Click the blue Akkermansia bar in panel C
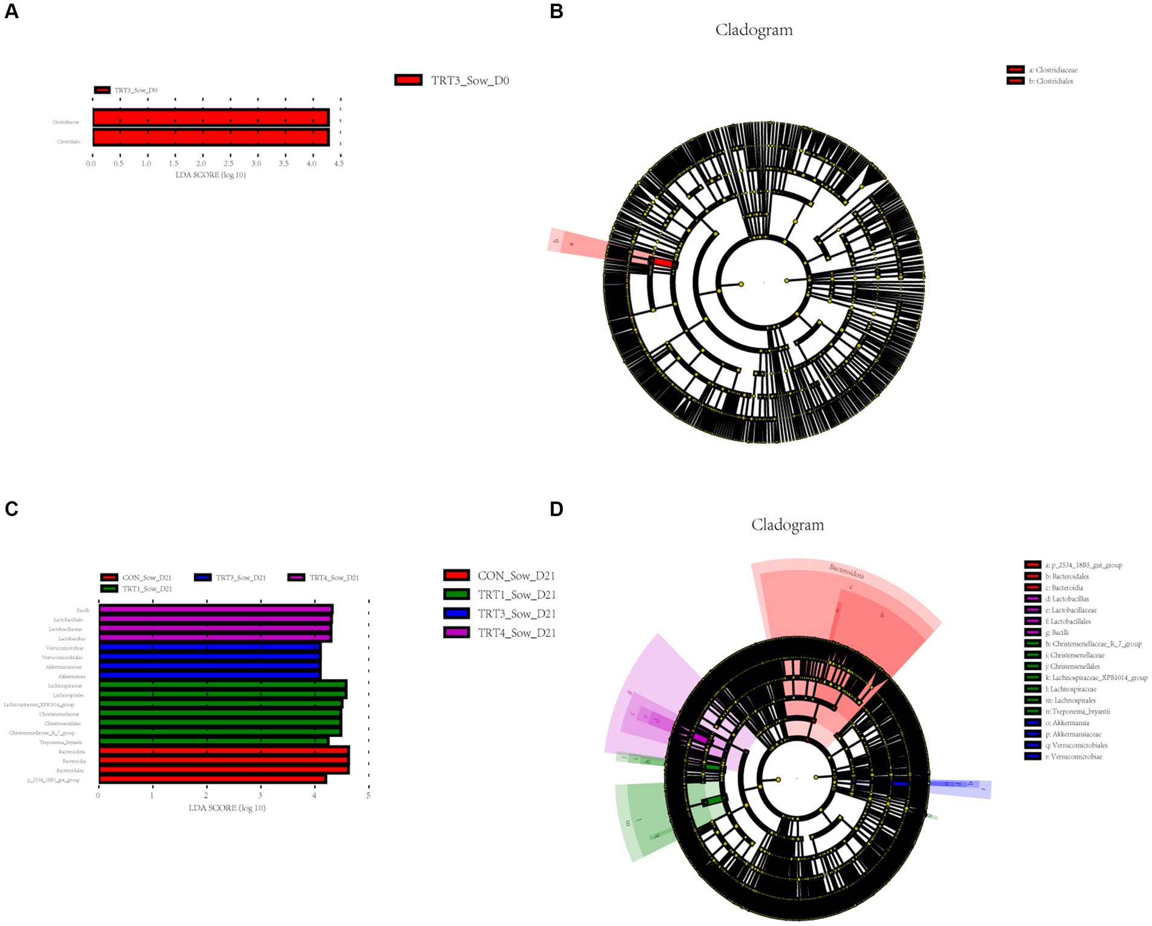Viewport: 1152px width, 926px height. tap(209, 675)
